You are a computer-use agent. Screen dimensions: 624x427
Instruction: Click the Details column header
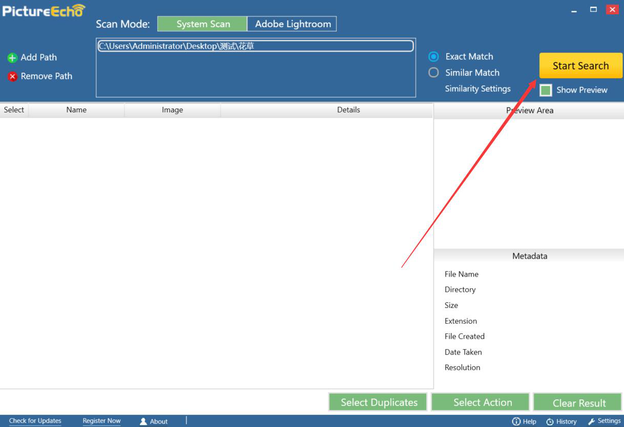tap(327, 110)
